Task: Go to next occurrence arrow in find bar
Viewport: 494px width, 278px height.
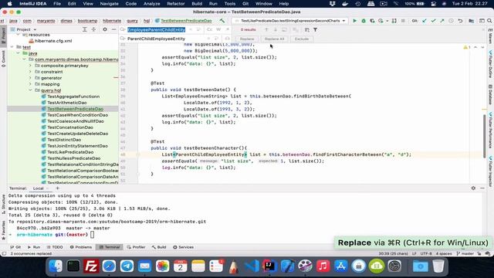Action: [x=275, y=29]
